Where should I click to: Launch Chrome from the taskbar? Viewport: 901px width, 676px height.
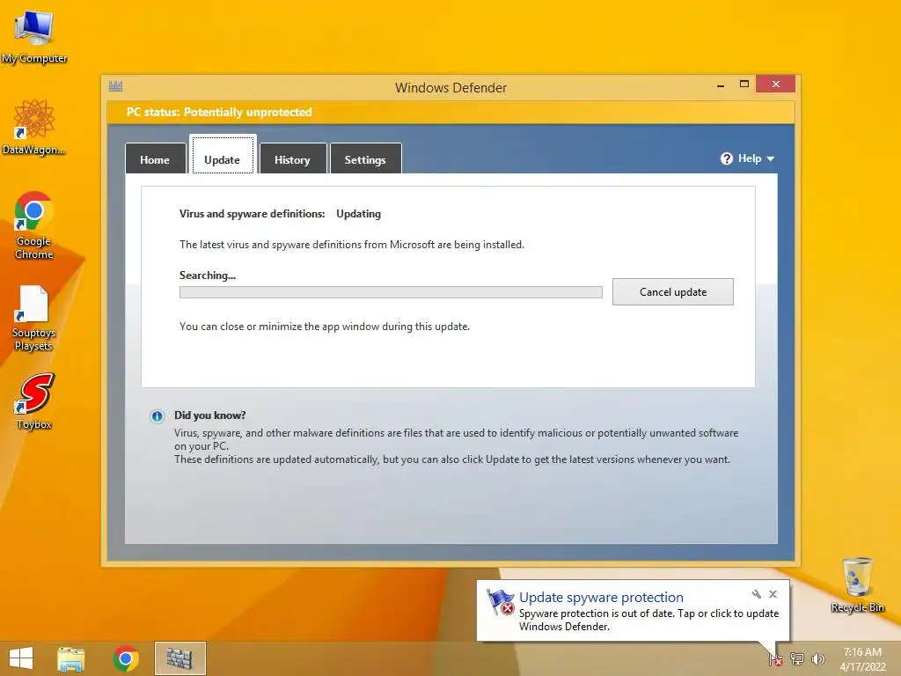pos(126,658)
